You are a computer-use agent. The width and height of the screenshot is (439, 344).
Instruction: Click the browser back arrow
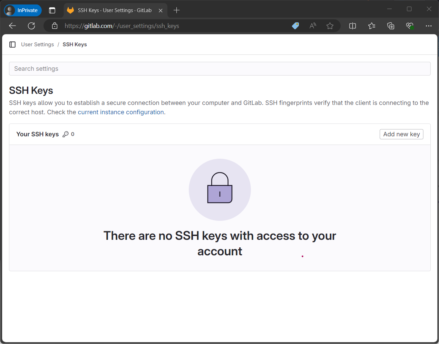point(12,26)
